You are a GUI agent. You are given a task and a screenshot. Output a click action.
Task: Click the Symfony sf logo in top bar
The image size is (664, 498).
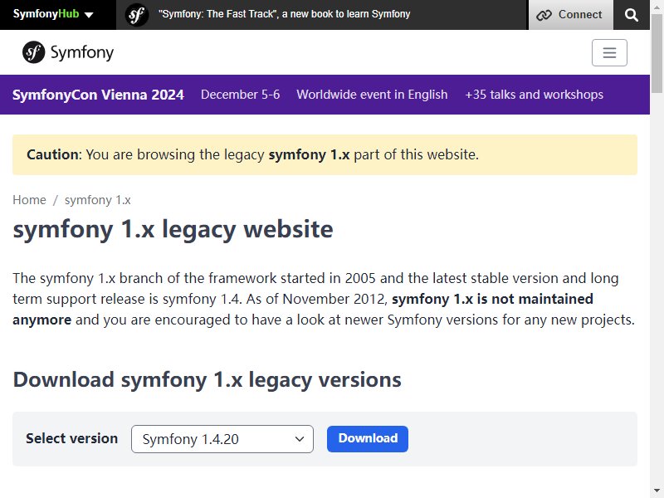[x=136, y=15]
